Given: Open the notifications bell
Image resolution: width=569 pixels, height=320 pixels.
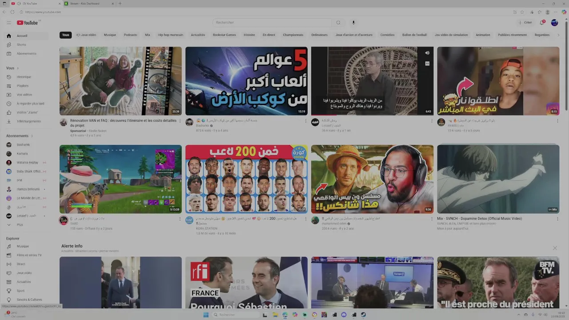Looking at the screenshot, I should click(542, 23).
